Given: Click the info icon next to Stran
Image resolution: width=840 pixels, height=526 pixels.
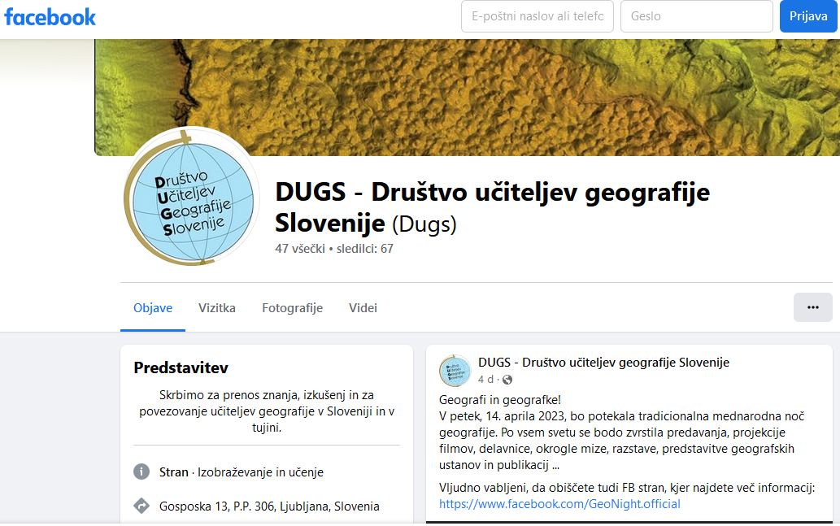Looking at the screenshot, I should tap(141, 472).
